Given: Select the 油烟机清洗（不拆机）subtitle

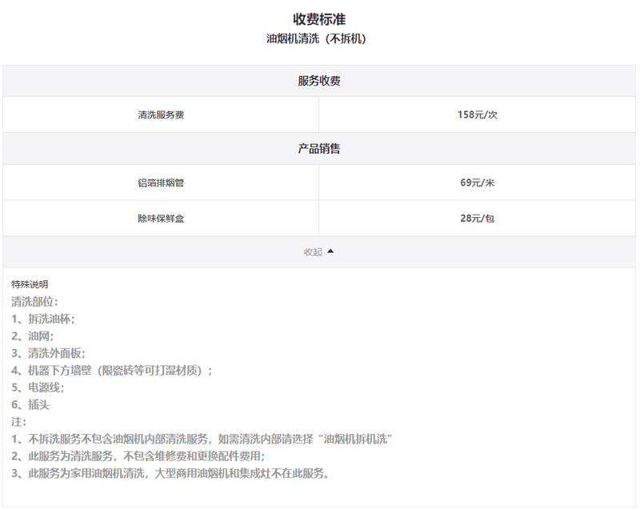Looking at the screenshot, I should [x=319, y=38].
